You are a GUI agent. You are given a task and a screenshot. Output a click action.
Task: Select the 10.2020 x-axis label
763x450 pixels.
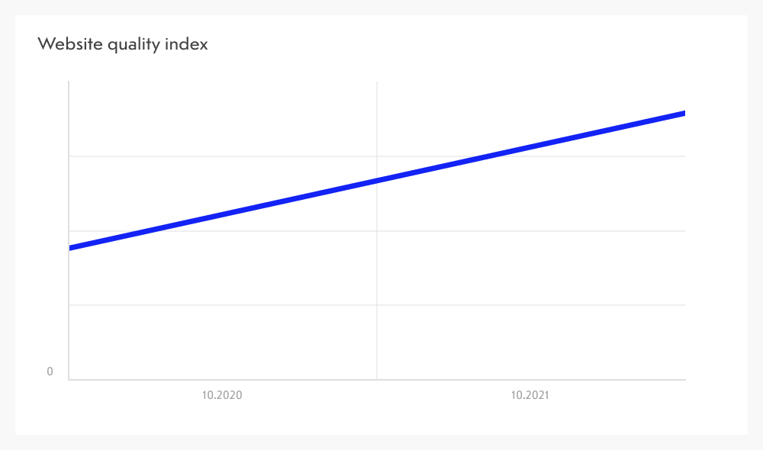point(222,395)
